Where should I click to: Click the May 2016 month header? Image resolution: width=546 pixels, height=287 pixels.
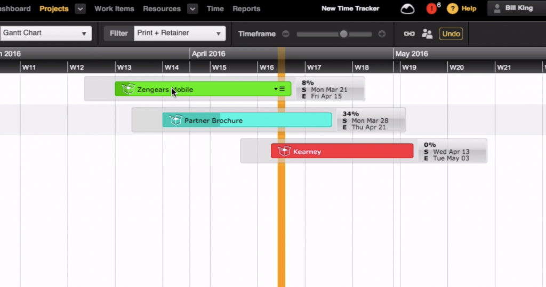pos(412,54)
